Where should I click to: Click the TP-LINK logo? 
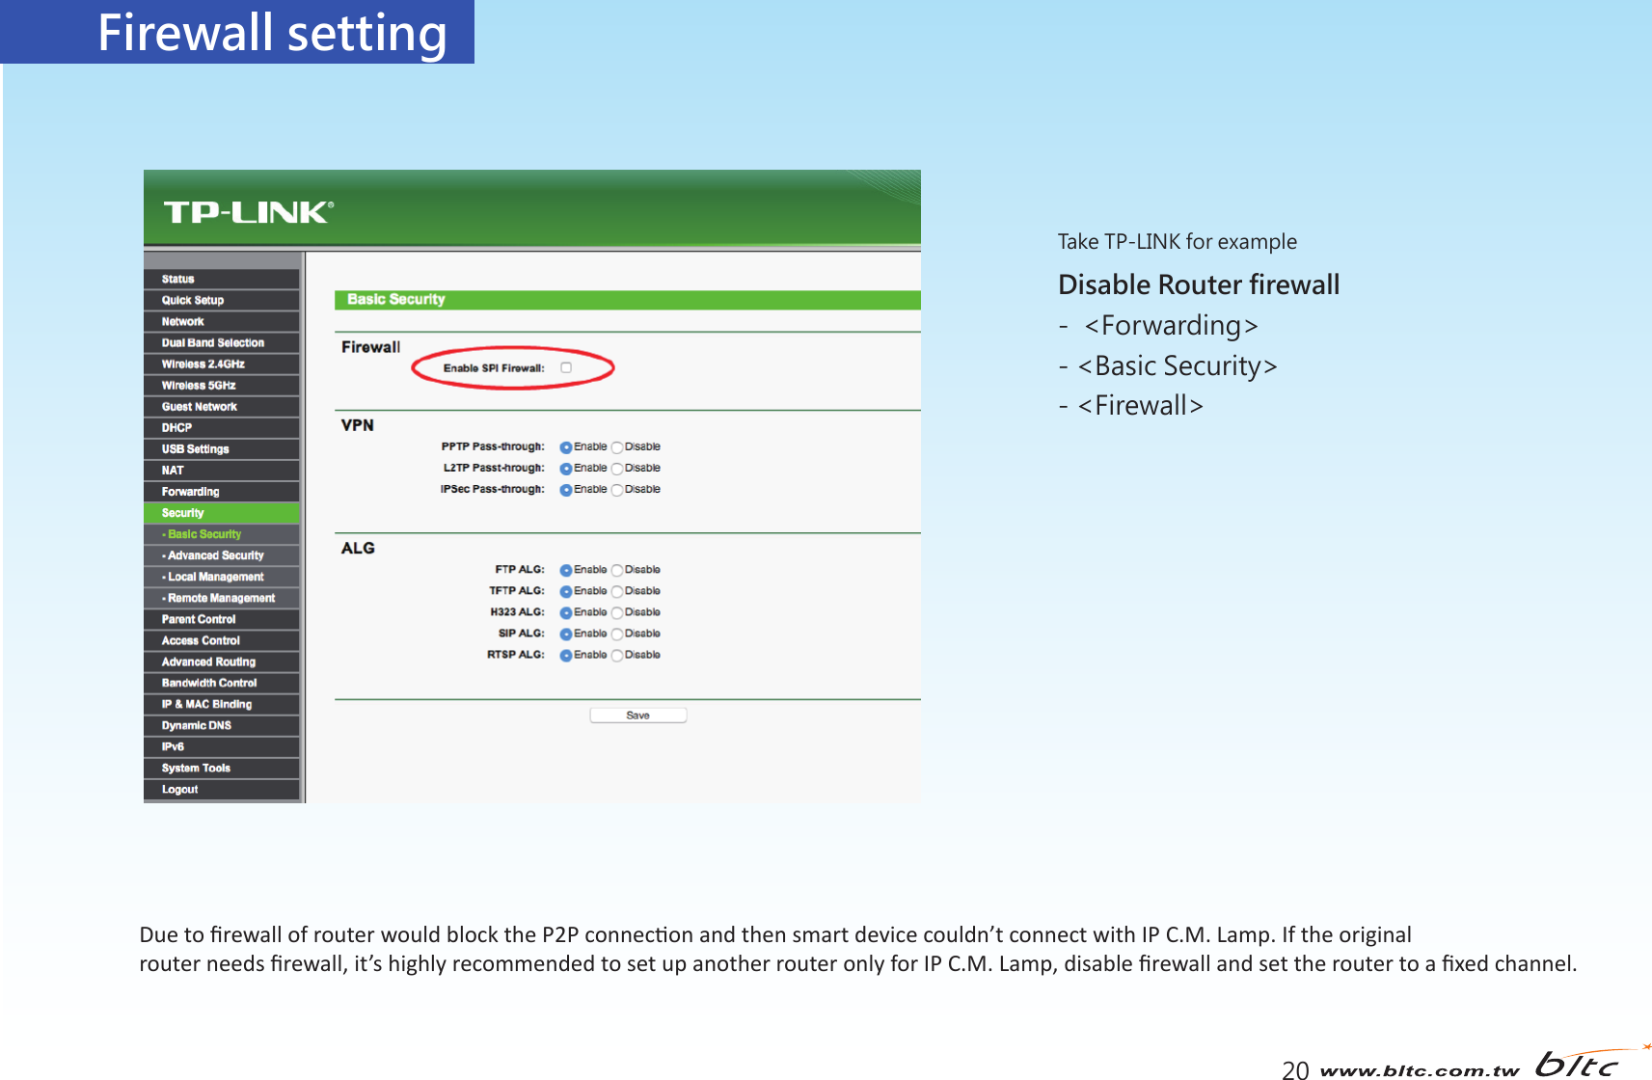(x=249, y=212)
